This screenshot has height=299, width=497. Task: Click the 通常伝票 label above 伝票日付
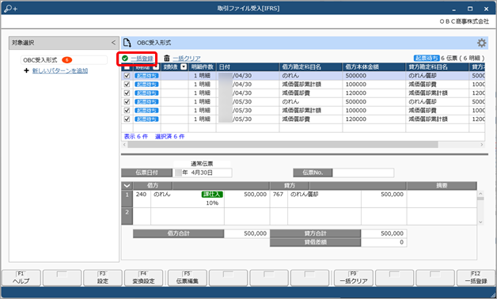point(202,164)
